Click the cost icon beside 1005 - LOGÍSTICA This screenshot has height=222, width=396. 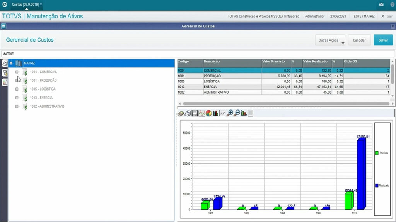[25, 89]
